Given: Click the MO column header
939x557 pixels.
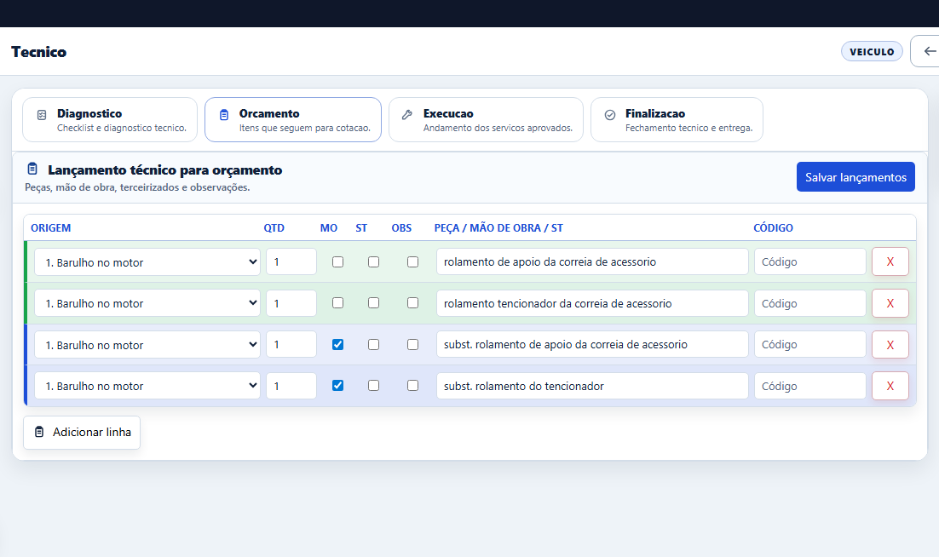Looking at the screenshot, I should 329,228.
